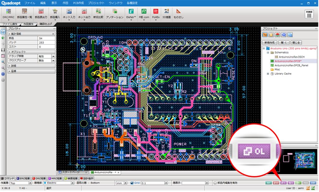Click the blue gear icon in left sidebar
Screen dimensions: 319x192
coord(3,74)
